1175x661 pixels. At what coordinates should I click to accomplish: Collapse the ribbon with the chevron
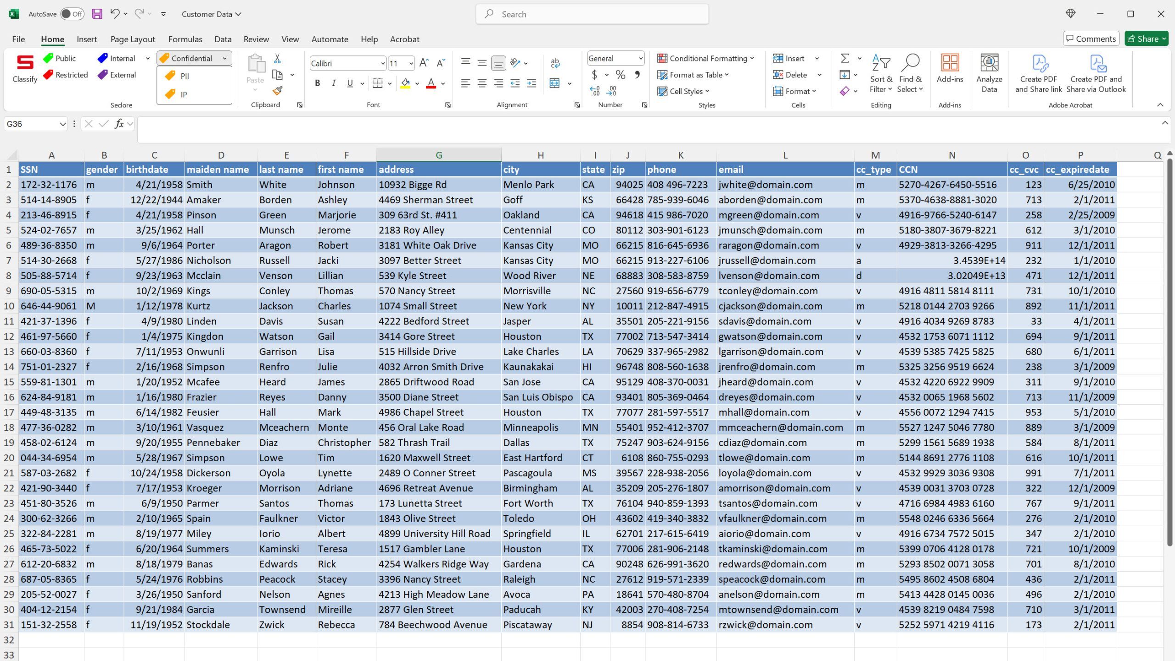click(1160, 105)
